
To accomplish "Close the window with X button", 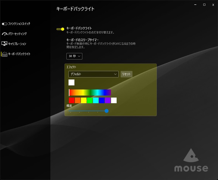I will (x=213, y=5).
